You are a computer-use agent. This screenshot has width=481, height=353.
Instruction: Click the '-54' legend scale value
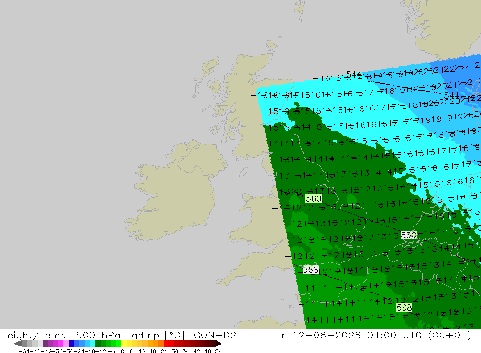coord(24,351)
